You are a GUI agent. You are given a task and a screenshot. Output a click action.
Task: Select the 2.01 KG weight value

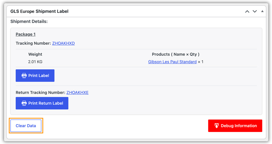pos(35,62)
